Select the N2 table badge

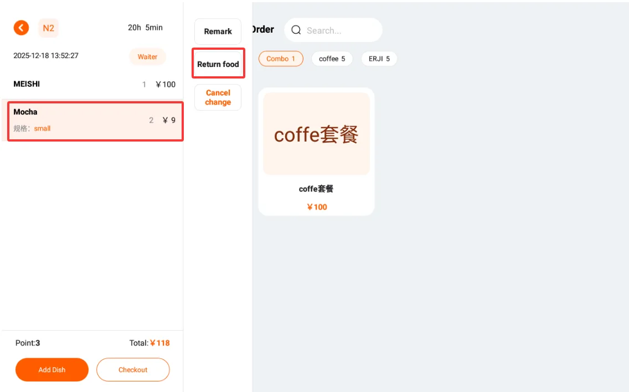pyautogui.click(x=49, y=28)
